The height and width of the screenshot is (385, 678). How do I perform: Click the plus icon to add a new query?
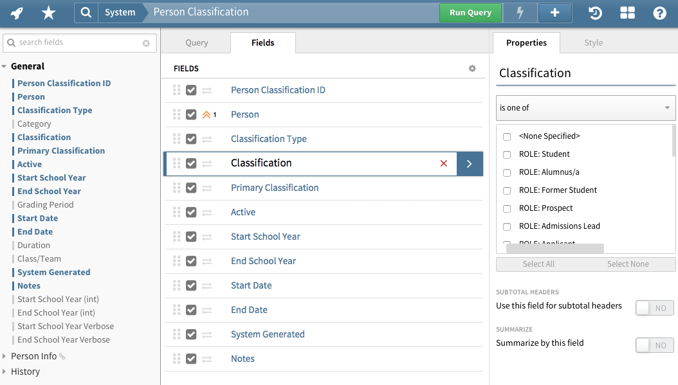click(554, 12)
